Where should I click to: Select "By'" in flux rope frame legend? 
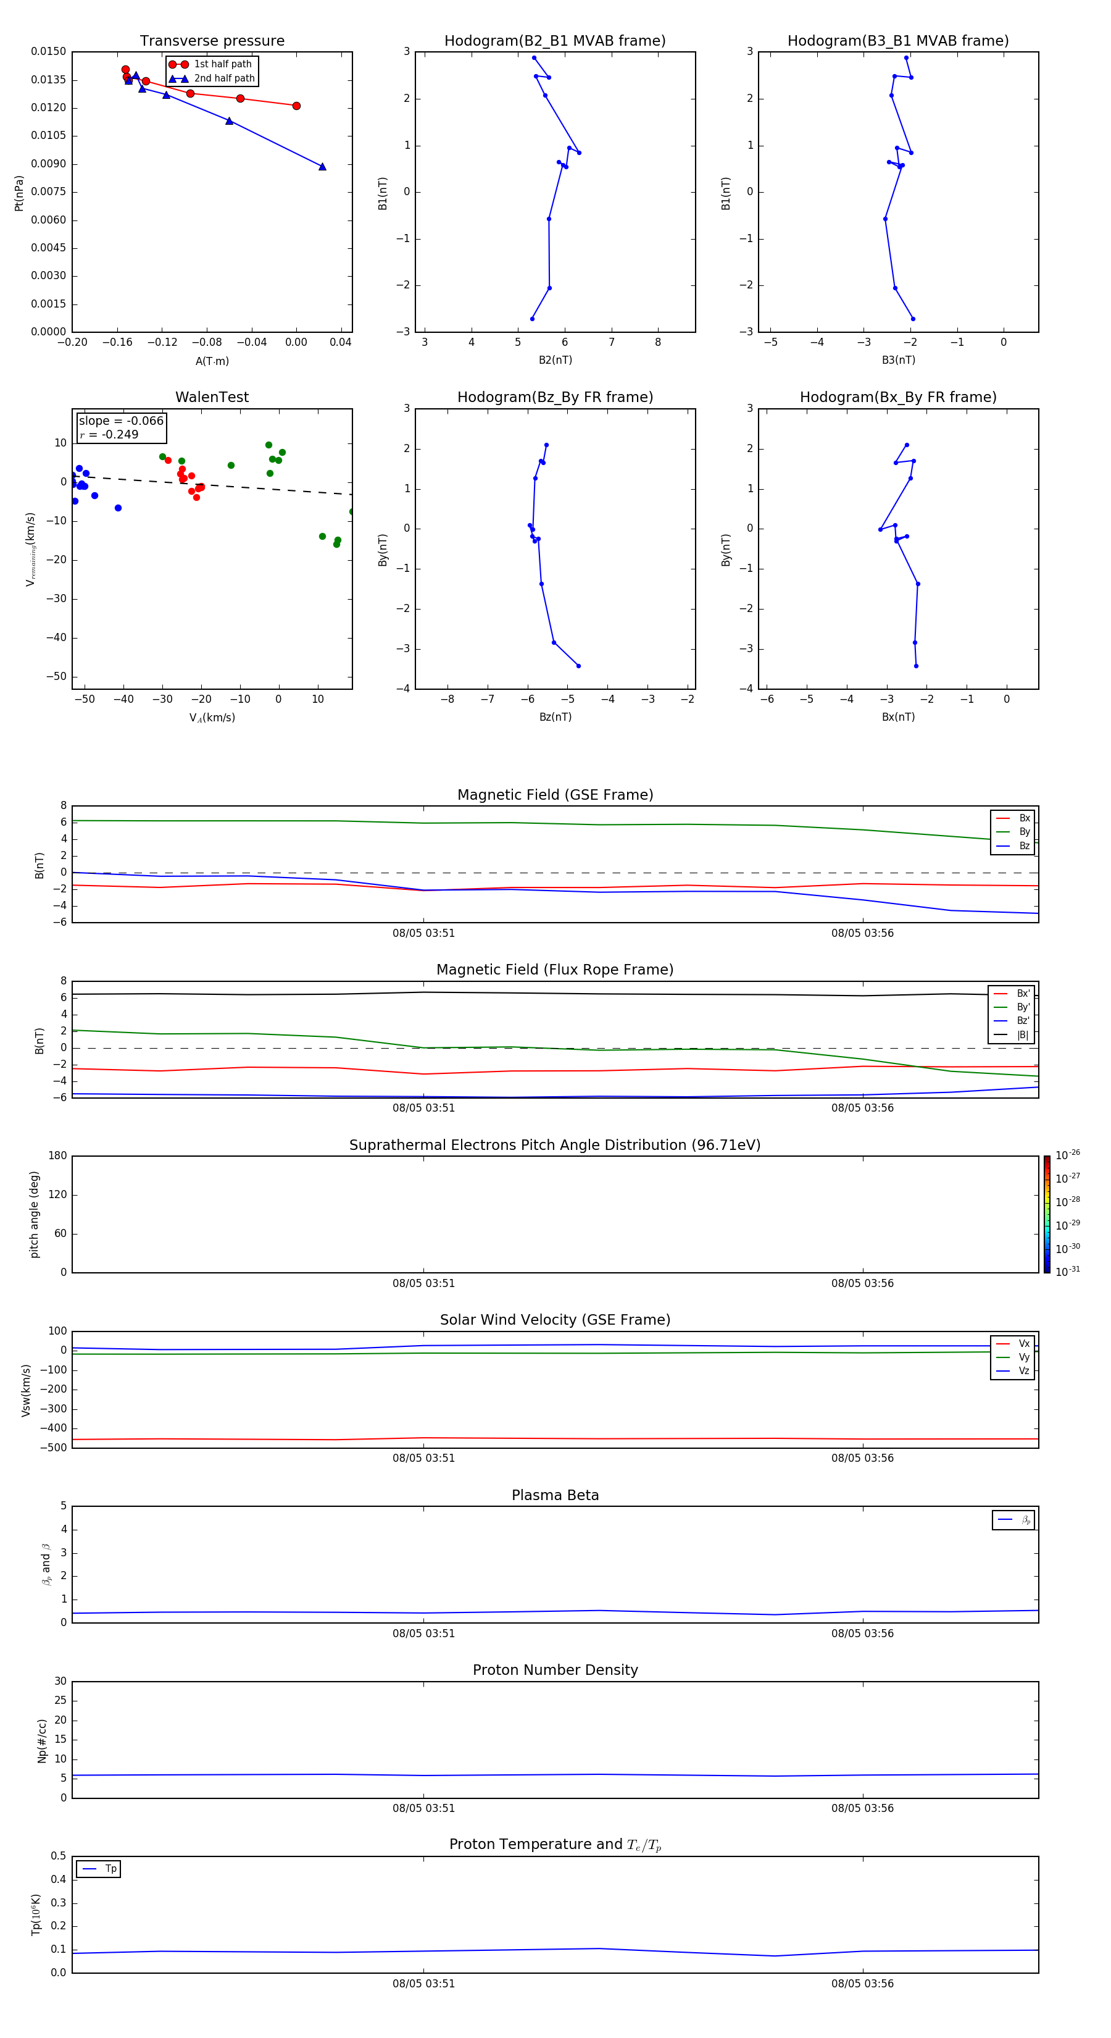1012,1007
